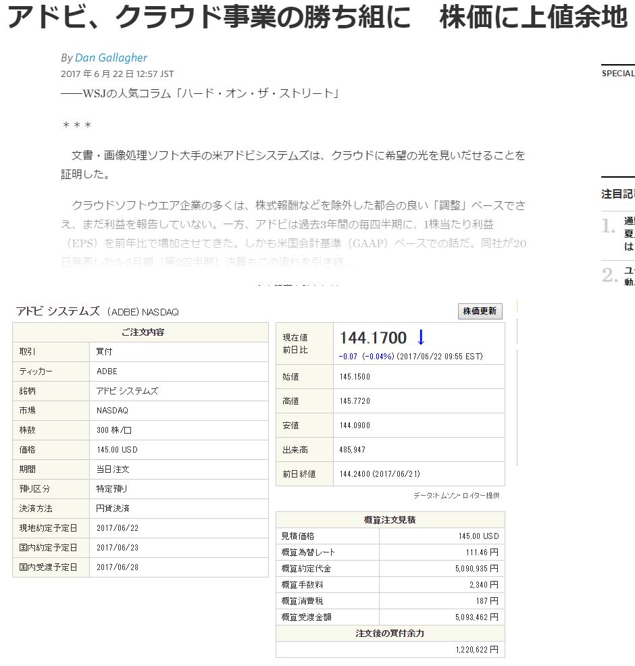Image resolution: width=635 pixels, height=666 pixels.
Task: Open the second ranked article in 注目記事
Action: click(628, 276)
